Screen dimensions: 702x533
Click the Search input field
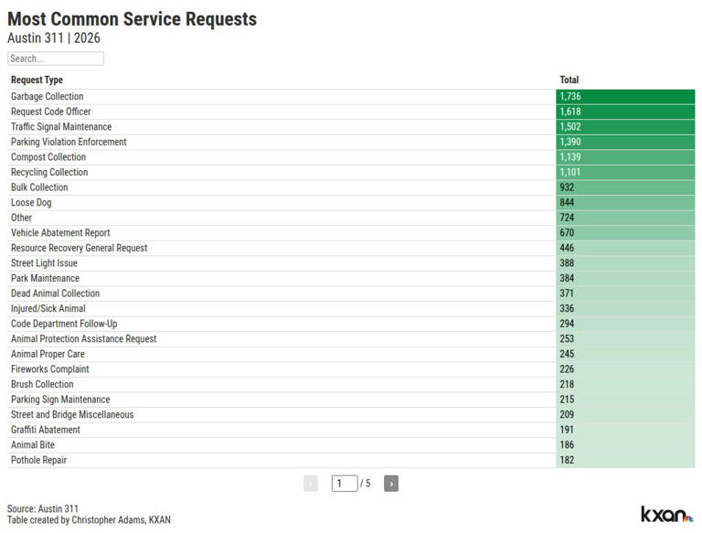tap(56, 59)
